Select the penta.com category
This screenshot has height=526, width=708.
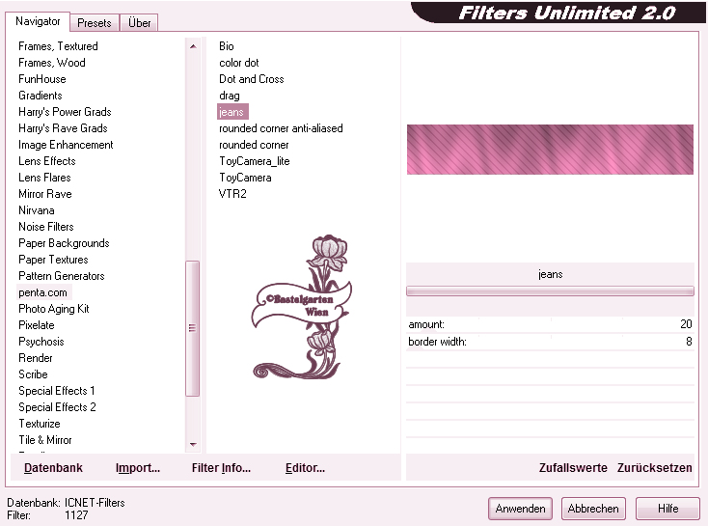(42, 292)
